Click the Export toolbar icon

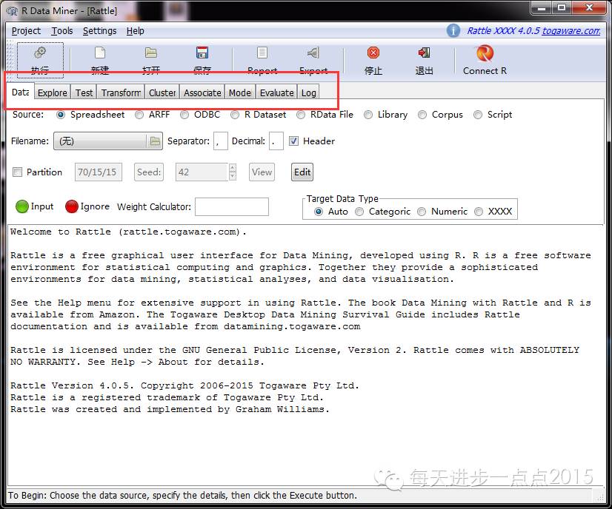(x=313, y=53)
